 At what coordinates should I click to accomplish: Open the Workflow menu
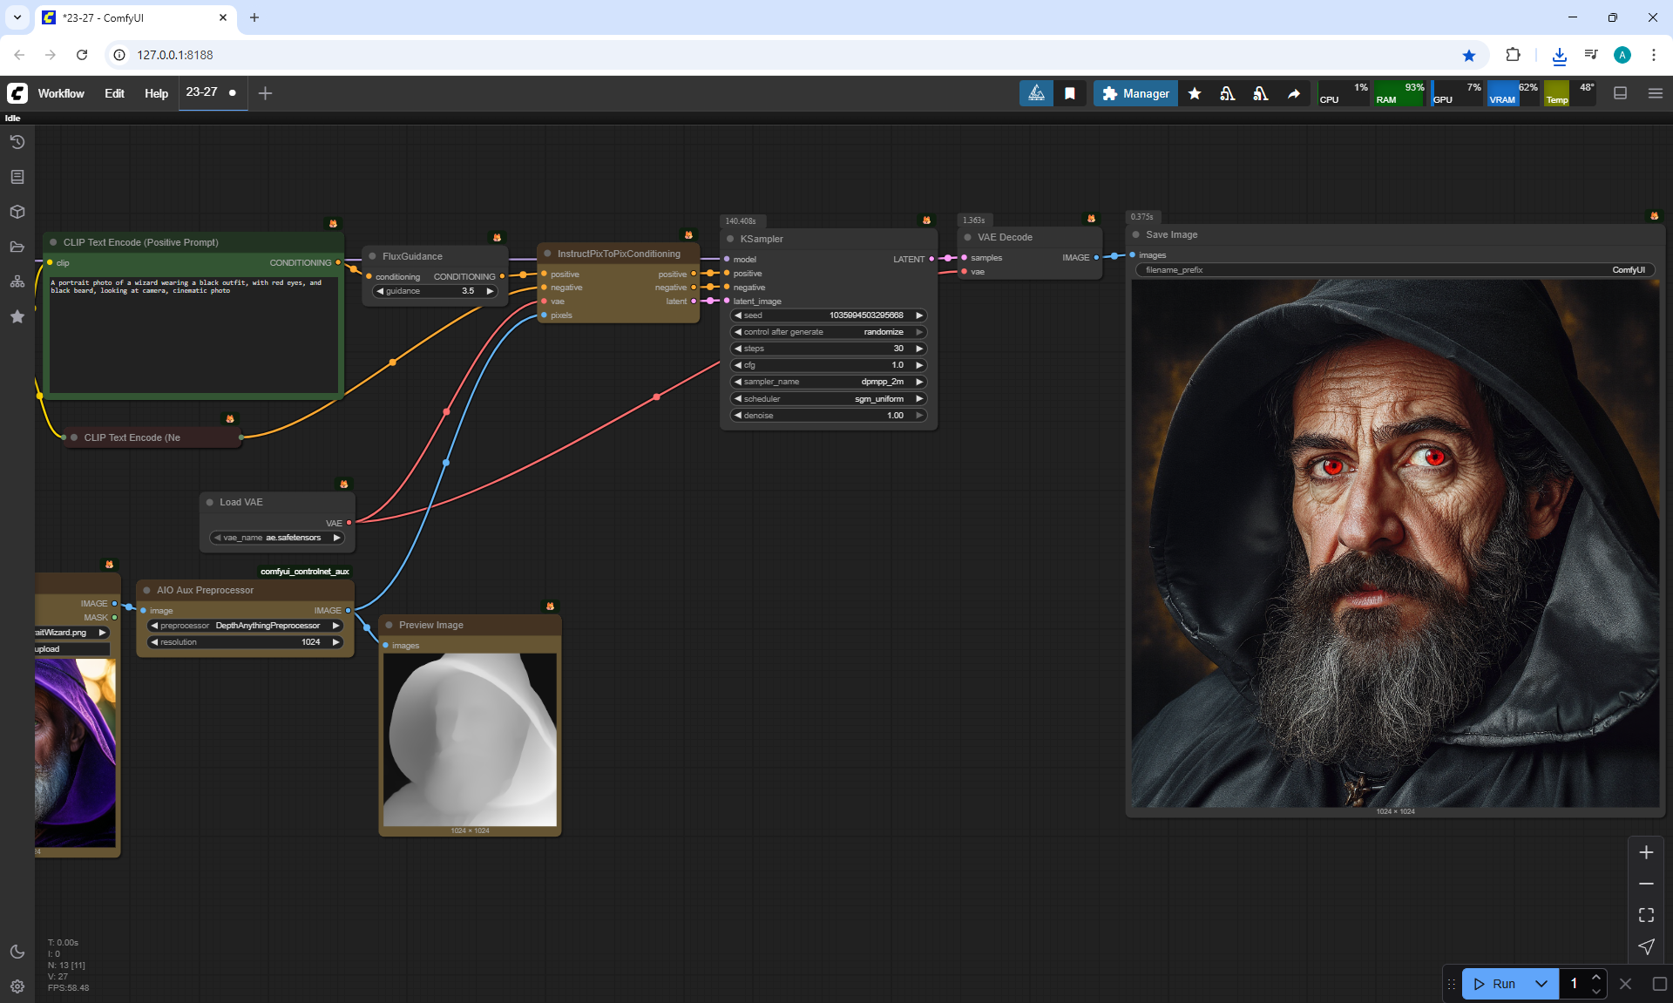[x=61, y=93]
